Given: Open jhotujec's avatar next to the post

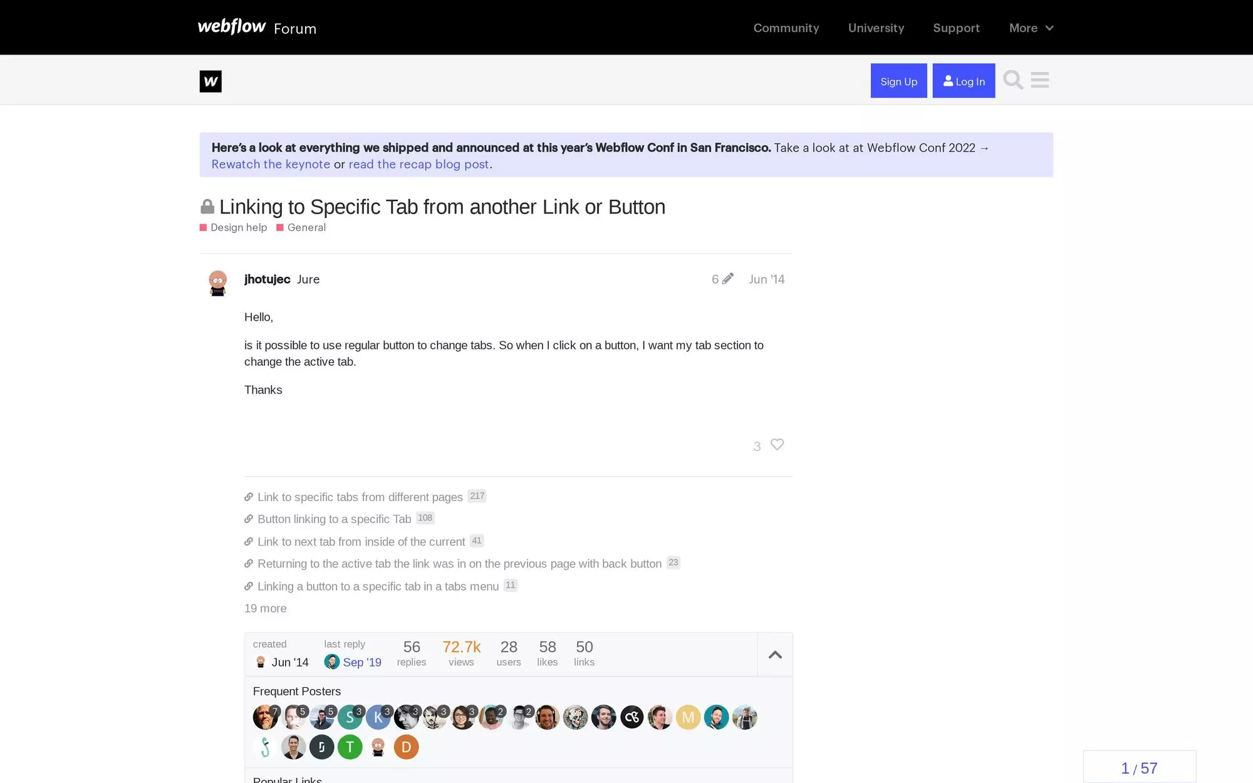Looking at the screenshot, I should [217, 283].
